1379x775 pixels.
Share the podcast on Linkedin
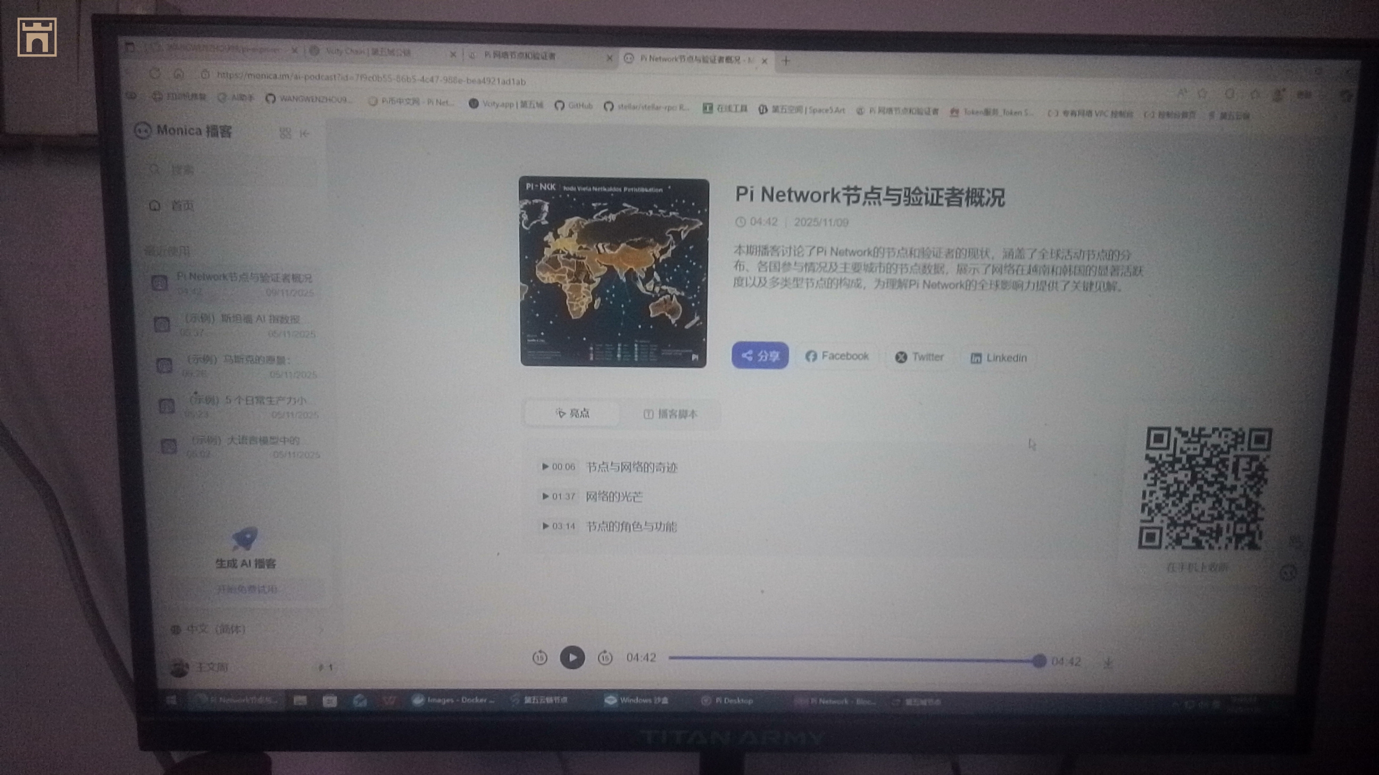pyautogui.click(x=999, y=358)
